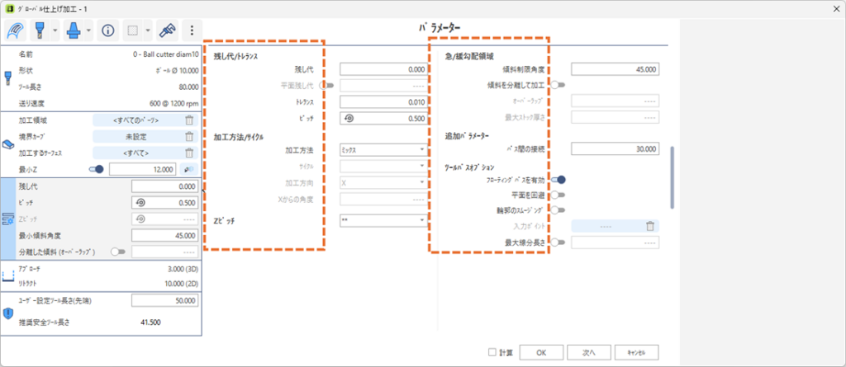This screenshot has width=846, height=367.
Task: Open the 加工方法 dropdown
Action: tap(383, 149)
